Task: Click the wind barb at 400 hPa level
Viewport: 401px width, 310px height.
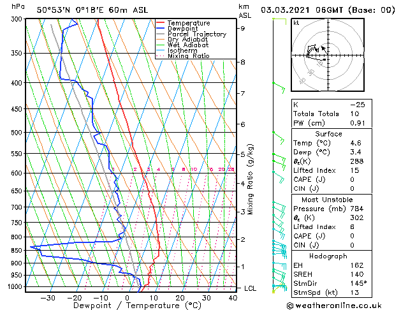Action: pyautogui.click(x=279, y=88)
